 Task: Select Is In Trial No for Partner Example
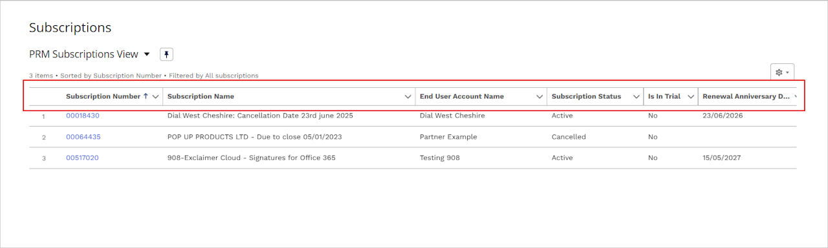[x=653, y=137]
